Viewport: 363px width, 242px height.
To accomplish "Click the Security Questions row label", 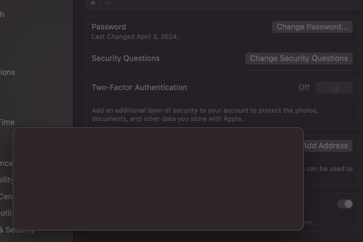I will pos(126,58).
